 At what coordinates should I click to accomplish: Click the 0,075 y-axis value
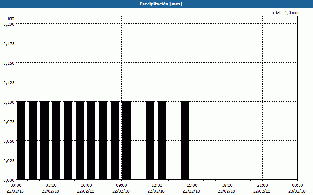(x=9, y=122)
